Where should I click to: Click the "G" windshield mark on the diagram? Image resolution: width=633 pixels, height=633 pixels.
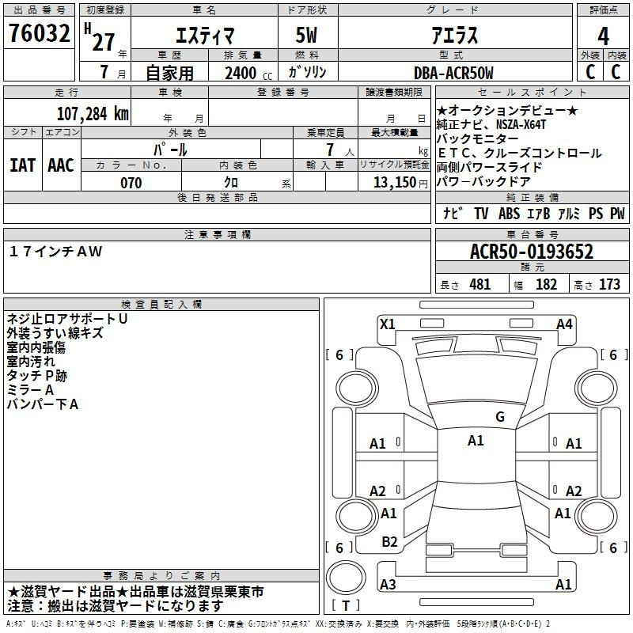pos(500,416)
